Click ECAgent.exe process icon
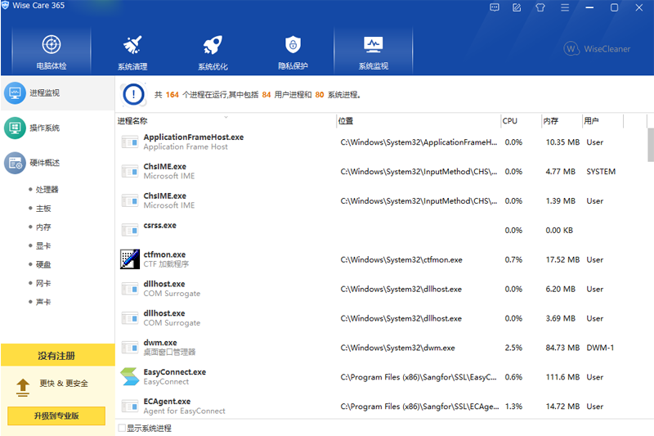The height and width of the screenshot is (436, 654). pyautogui.click(x=130, y=406)
